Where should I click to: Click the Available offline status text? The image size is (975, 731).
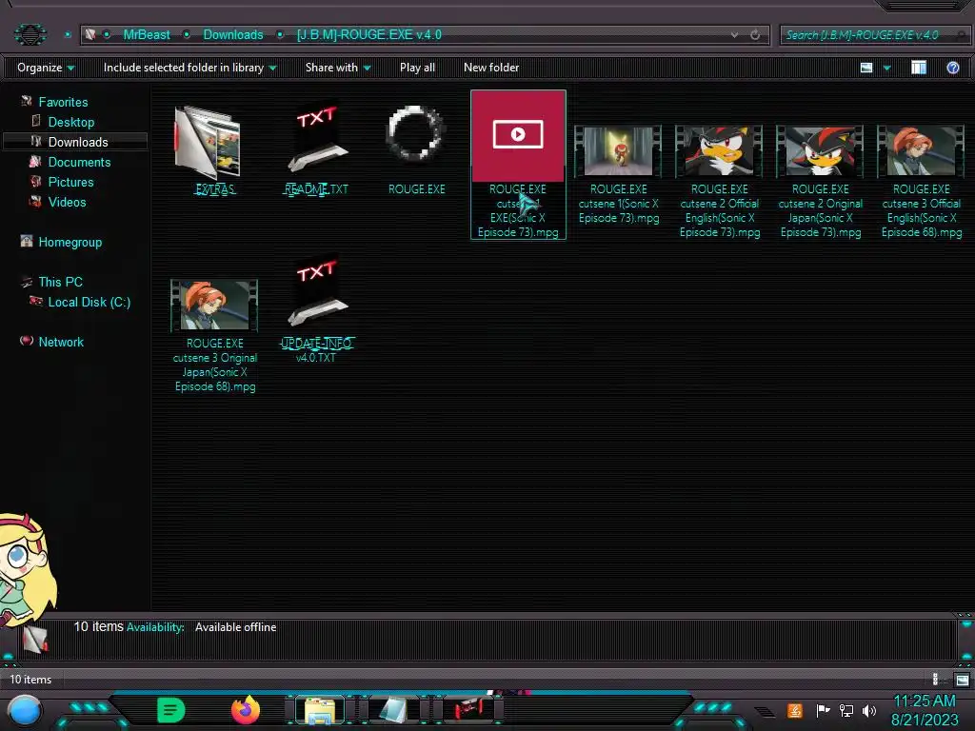(x=235, y=627)
